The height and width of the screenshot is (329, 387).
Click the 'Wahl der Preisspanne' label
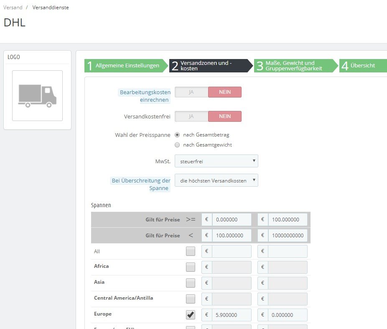[143, 135]
